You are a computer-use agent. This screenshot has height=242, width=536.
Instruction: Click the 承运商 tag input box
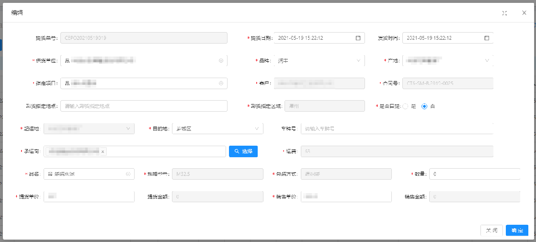pyautogui.click(x=135, y=151)
